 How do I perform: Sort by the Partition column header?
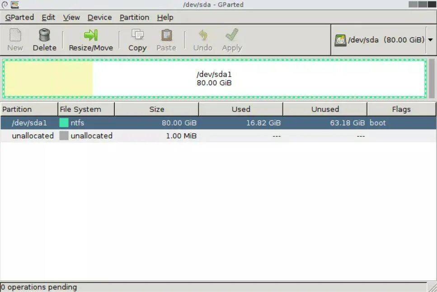pyautogui.click(x=29, y=109)
